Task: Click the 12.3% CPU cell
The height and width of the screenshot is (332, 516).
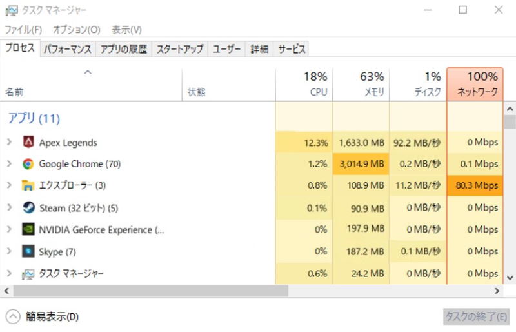Action: (x=304, y=143)
